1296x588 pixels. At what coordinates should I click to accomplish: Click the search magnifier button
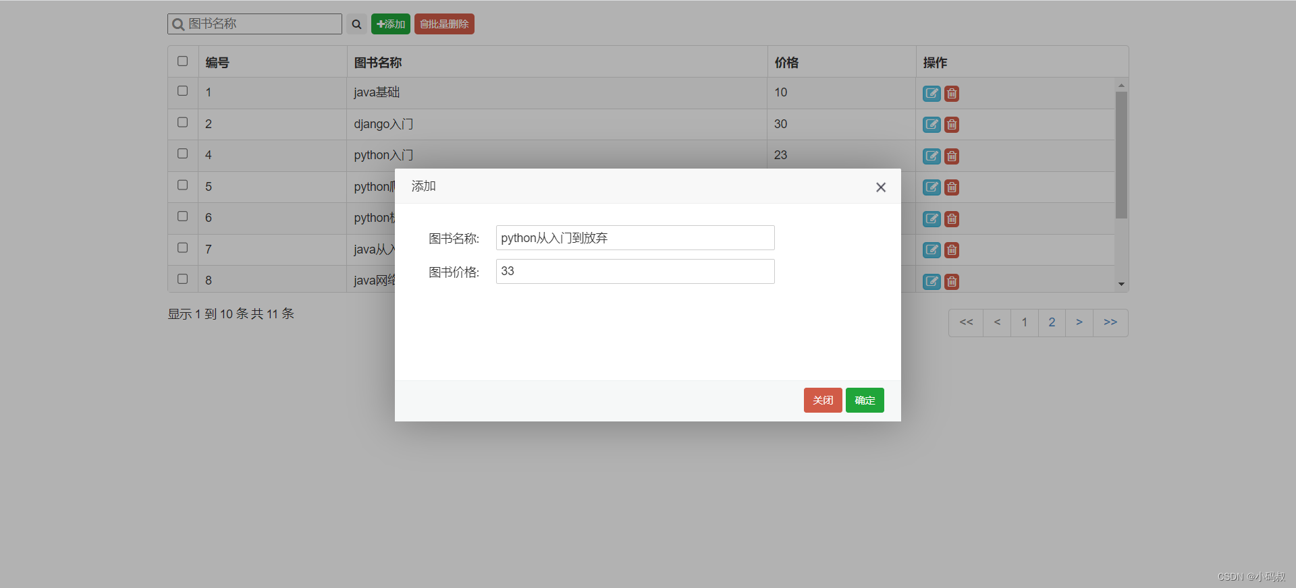[x=356, y=24]
